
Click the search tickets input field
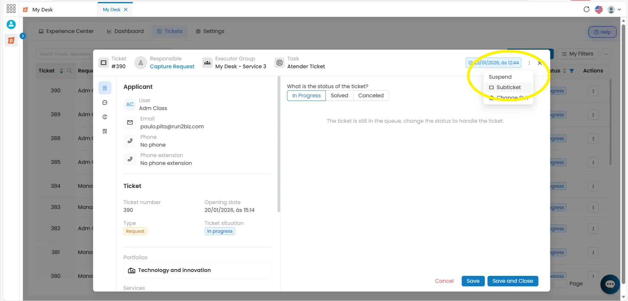[65, 54]
